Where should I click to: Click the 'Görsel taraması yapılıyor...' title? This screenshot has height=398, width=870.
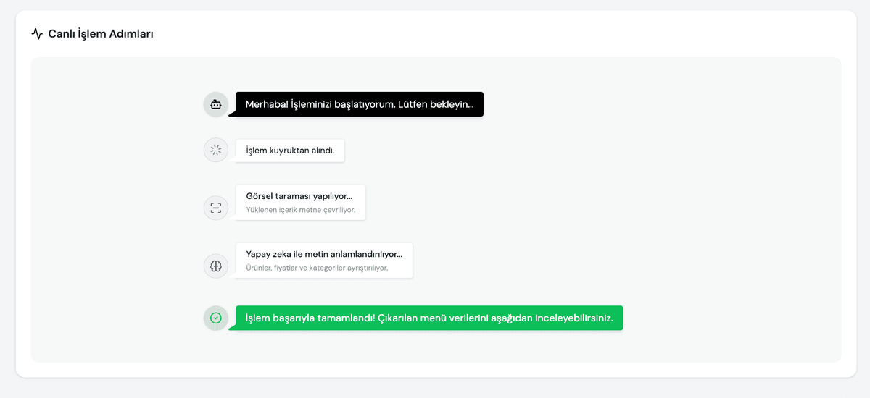tap(299, 196)
